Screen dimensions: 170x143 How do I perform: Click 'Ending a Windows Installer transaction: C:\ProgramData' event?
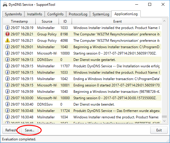[x=116, y=79]
